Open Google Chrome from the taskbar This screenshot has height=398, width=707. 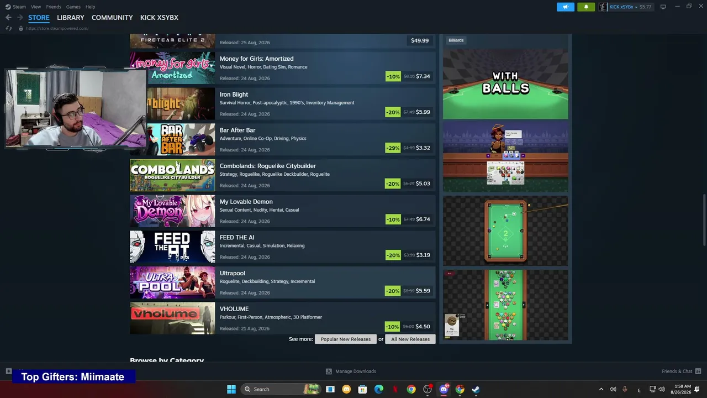tap(411, 389)
